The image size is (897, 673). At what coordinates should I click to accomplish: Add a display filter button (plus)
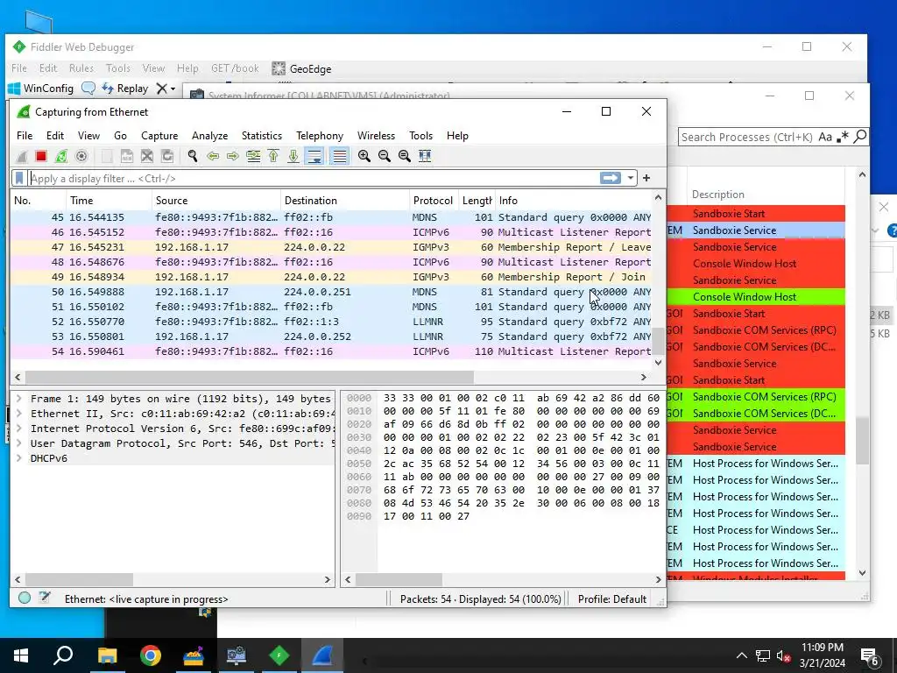point(646,178)
